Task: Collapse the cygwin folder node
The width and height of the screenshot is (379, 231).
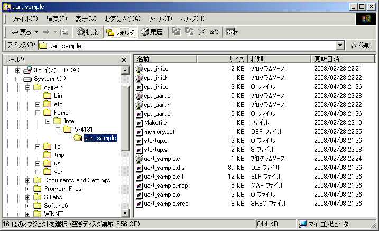Action: tap(28, 87)
